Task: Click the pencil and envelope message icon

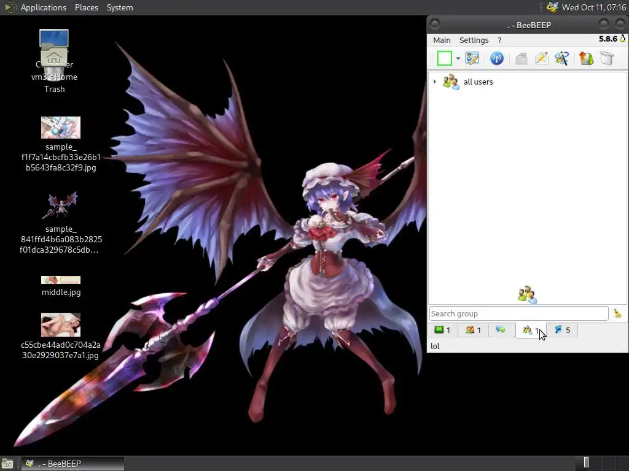Action: tap(542, 58)
